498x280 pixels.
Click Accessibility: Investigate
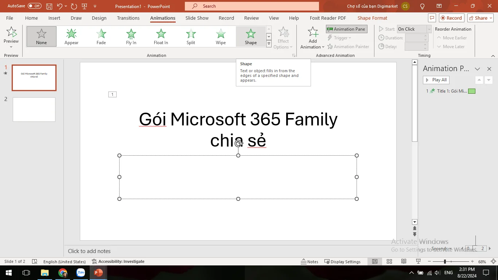(118, 261)
